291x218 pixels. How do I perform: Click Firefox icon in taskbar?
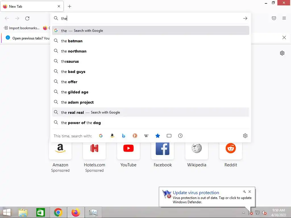76,212
